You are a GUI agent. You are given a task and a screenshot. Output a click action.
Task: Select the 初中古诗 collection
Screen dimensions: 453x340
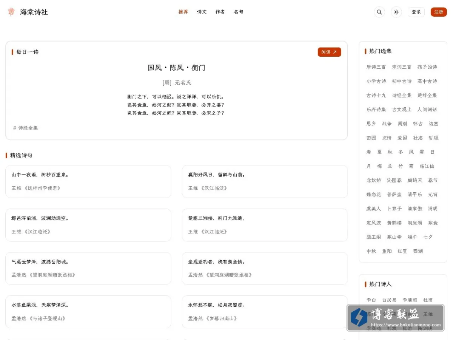coord(402,81)
